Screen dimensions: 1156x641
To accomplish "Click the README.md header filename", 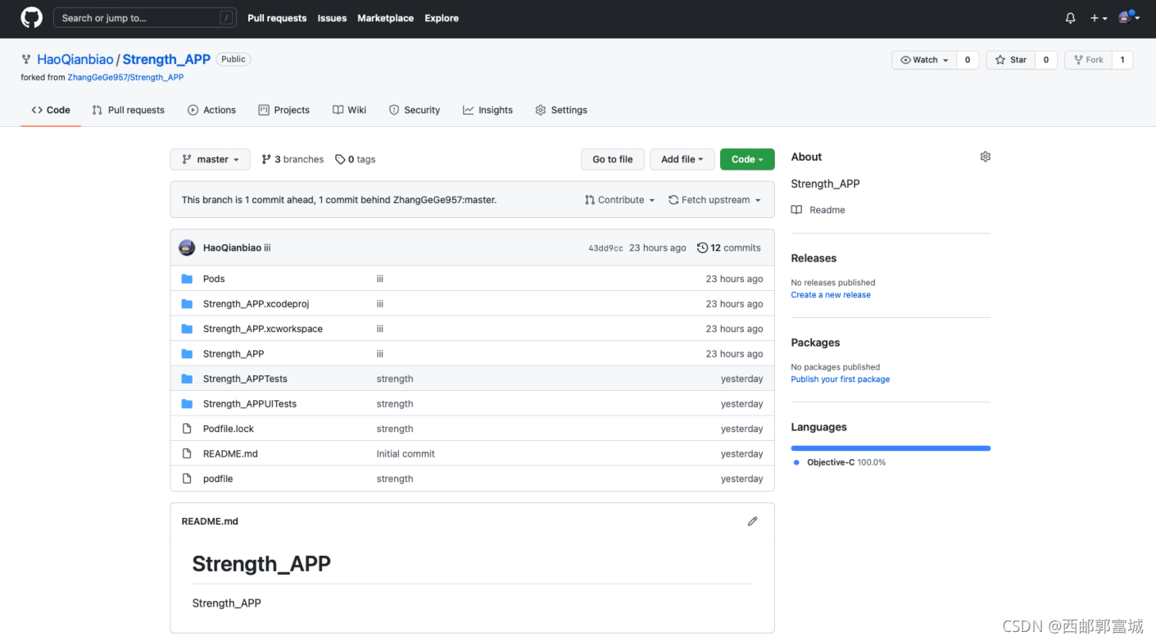I will pyautogui.click(x=210, y=521).
